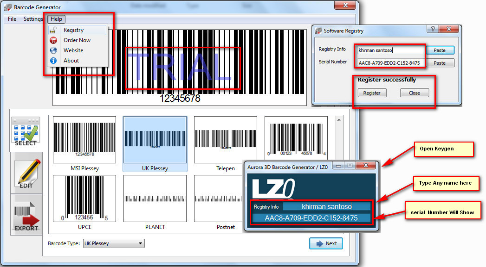Click barcode list scrollbar up arrow
This screenshot has height=267, width=486.
coord(339,120)
